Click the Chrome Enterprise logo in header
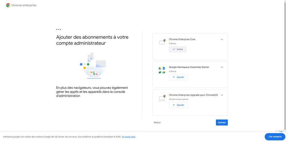The width and height of the screenshot is (286, 141). coord(21,5)
